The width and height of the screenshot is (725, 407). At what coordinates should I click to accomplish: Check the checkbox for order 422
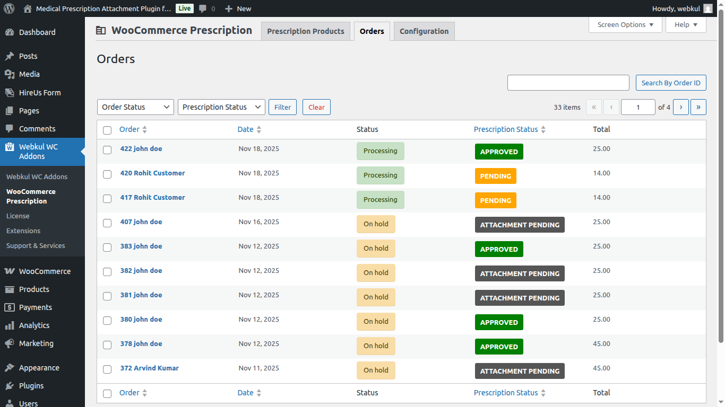(x=107, y=149)
